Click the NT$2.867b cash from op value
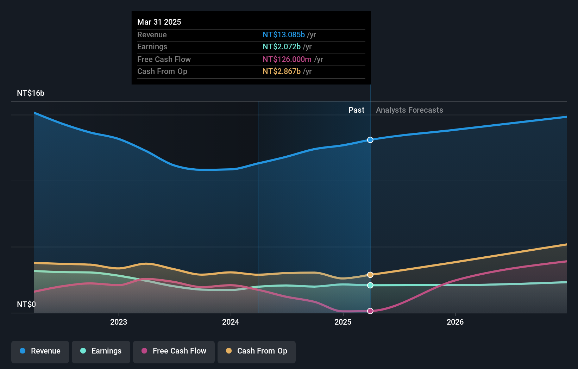Screen dimensions: 578x369 click(x=282, y=71)
